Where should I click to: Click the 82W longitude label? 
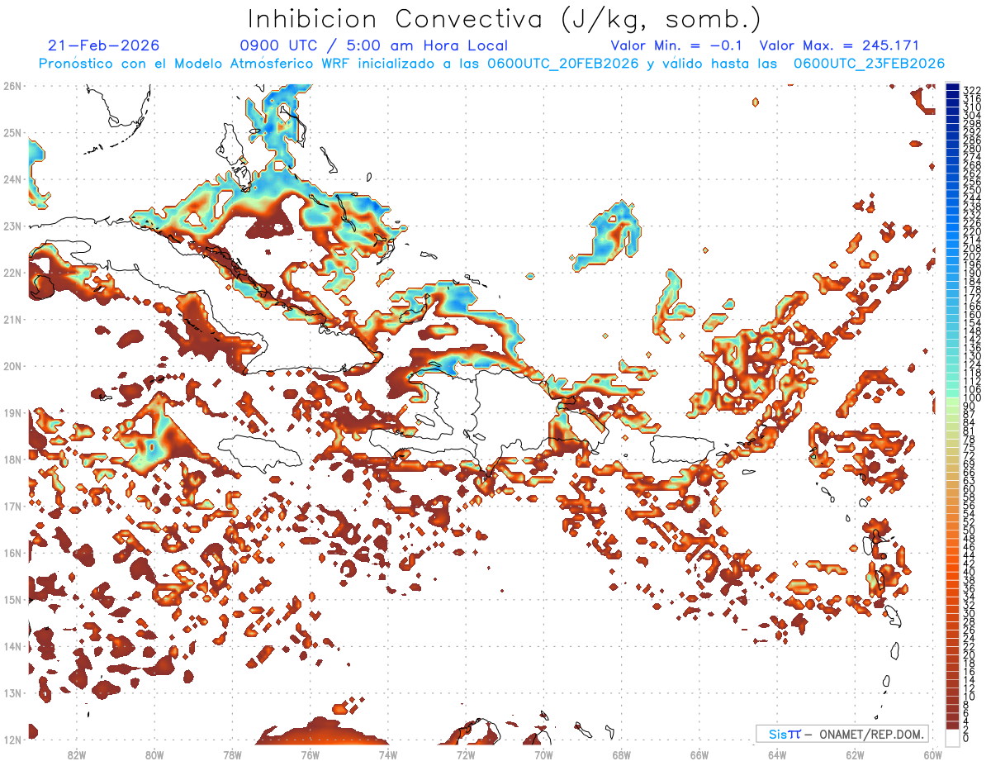pos(76,754)
